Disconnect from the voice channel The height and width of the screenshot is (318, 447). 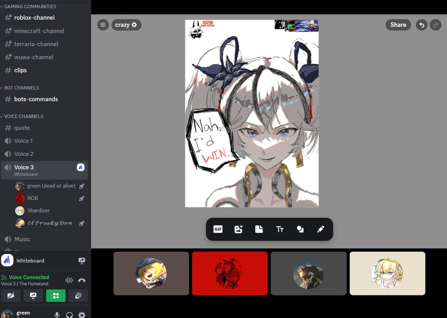coord(82,280)
